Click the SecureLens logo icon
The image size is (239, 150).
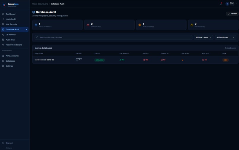4,5
